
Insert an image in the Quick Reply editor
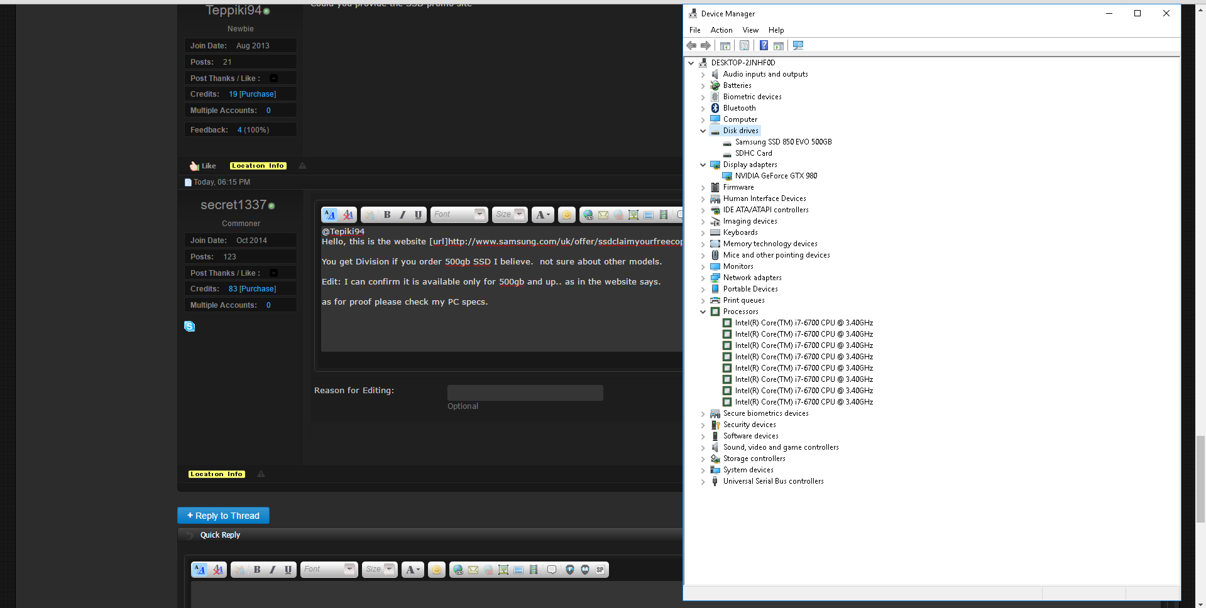503,570
